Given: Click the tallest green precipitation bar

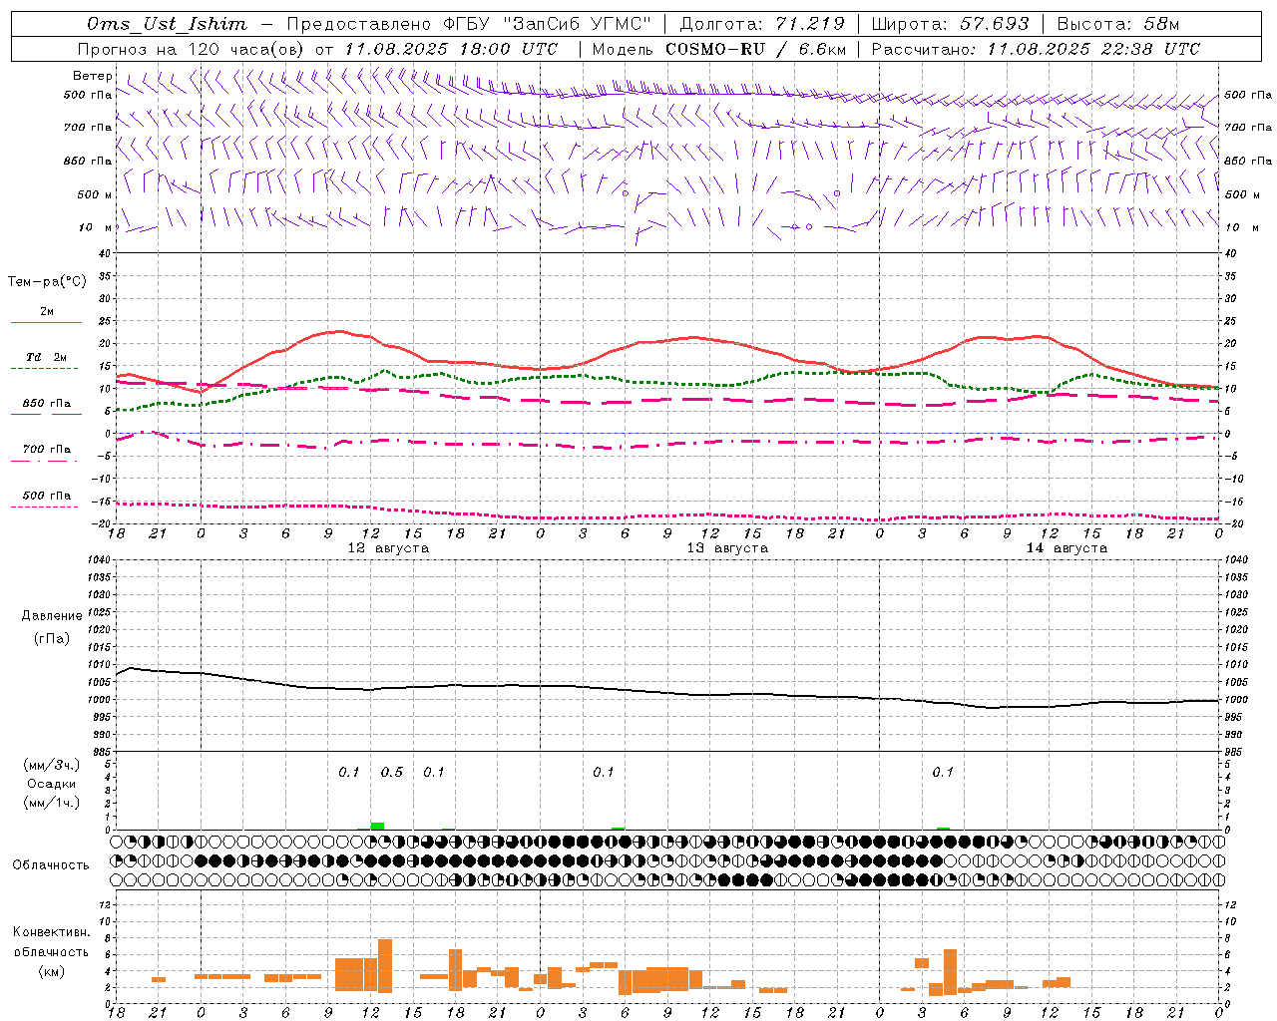Looking at the screenshot, I should coord(377,826).
